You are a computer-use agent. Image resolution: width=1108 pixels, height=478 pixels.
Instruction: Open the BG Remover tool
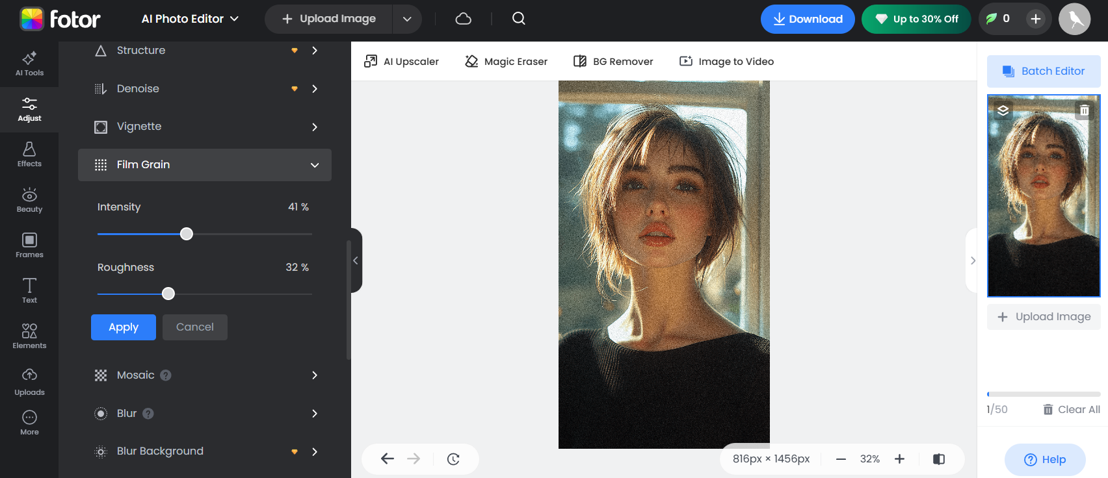click(x=613, y=62)
